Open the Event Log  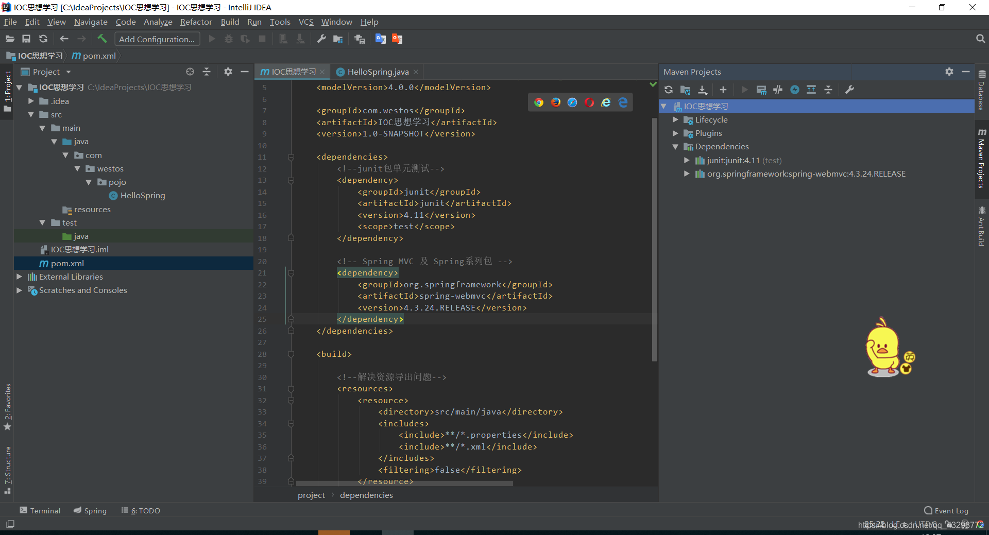click(x=946, y=511)
